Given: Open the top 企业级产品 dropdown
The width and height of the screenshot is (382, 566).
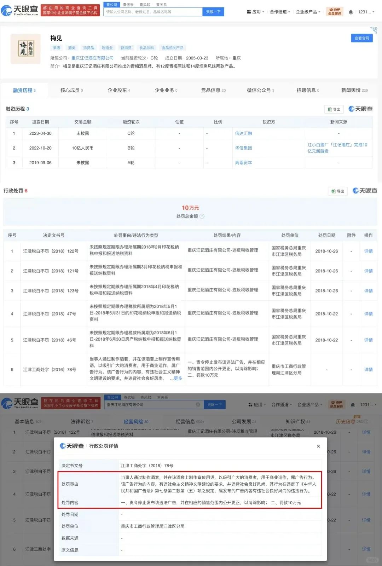Looking at the screenshot, I should pos(308,12).
